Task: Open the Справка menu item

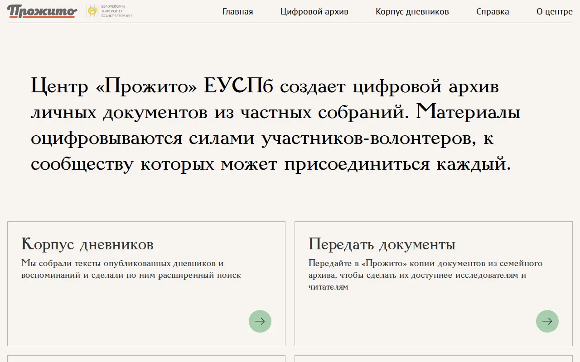Action: (x=493, y=12)
